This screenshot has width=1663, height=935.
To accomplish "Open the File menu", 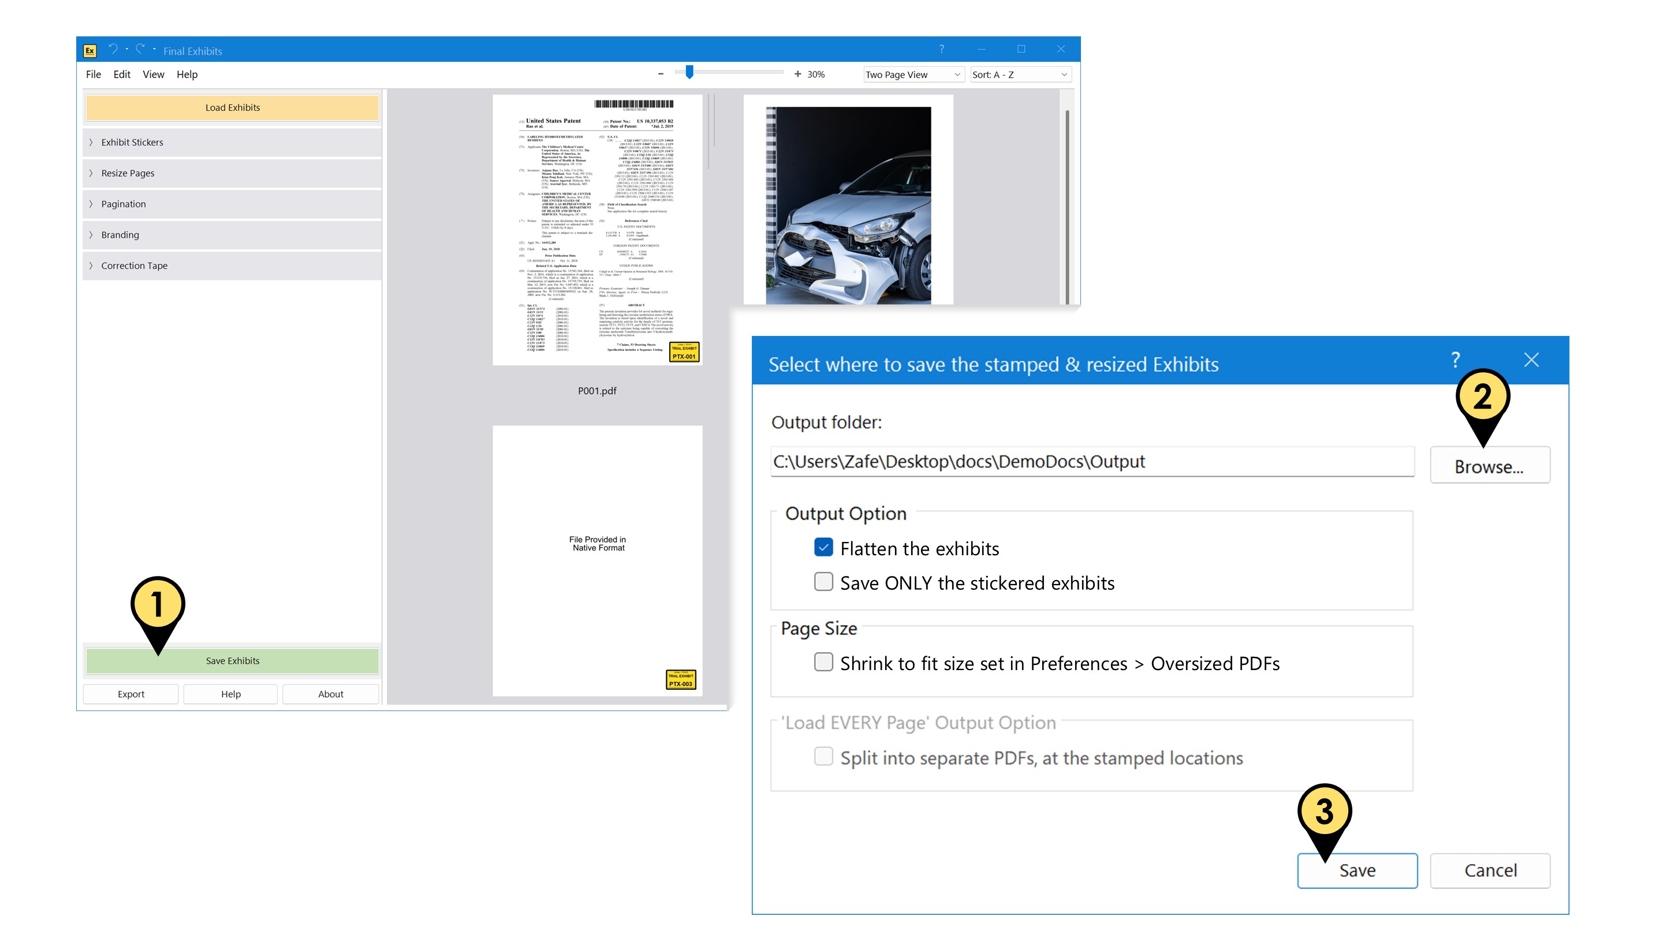I will pos(93,74).
